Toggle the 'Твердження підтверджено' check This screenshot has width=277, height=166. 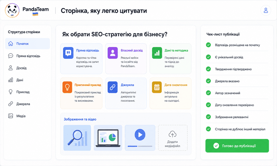tap(208, 69)
